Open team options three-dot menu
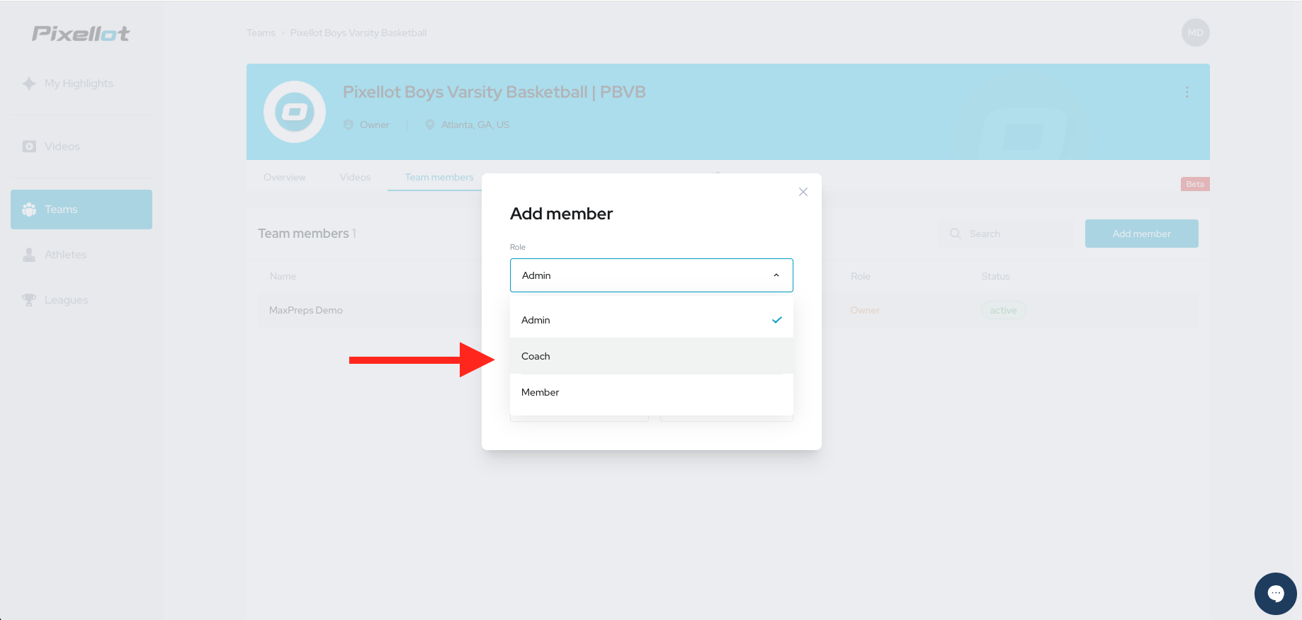The image size is (1302, 620). pos(1187,92)
